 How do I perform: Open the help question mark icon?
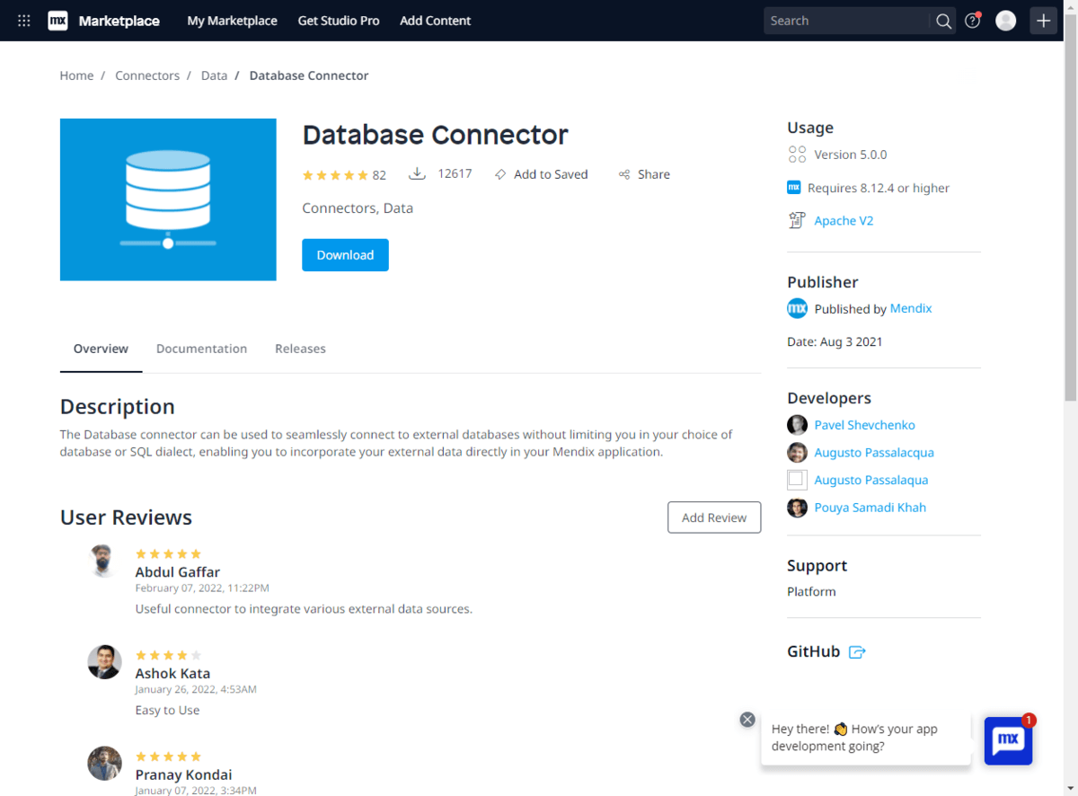click(972, 21)
